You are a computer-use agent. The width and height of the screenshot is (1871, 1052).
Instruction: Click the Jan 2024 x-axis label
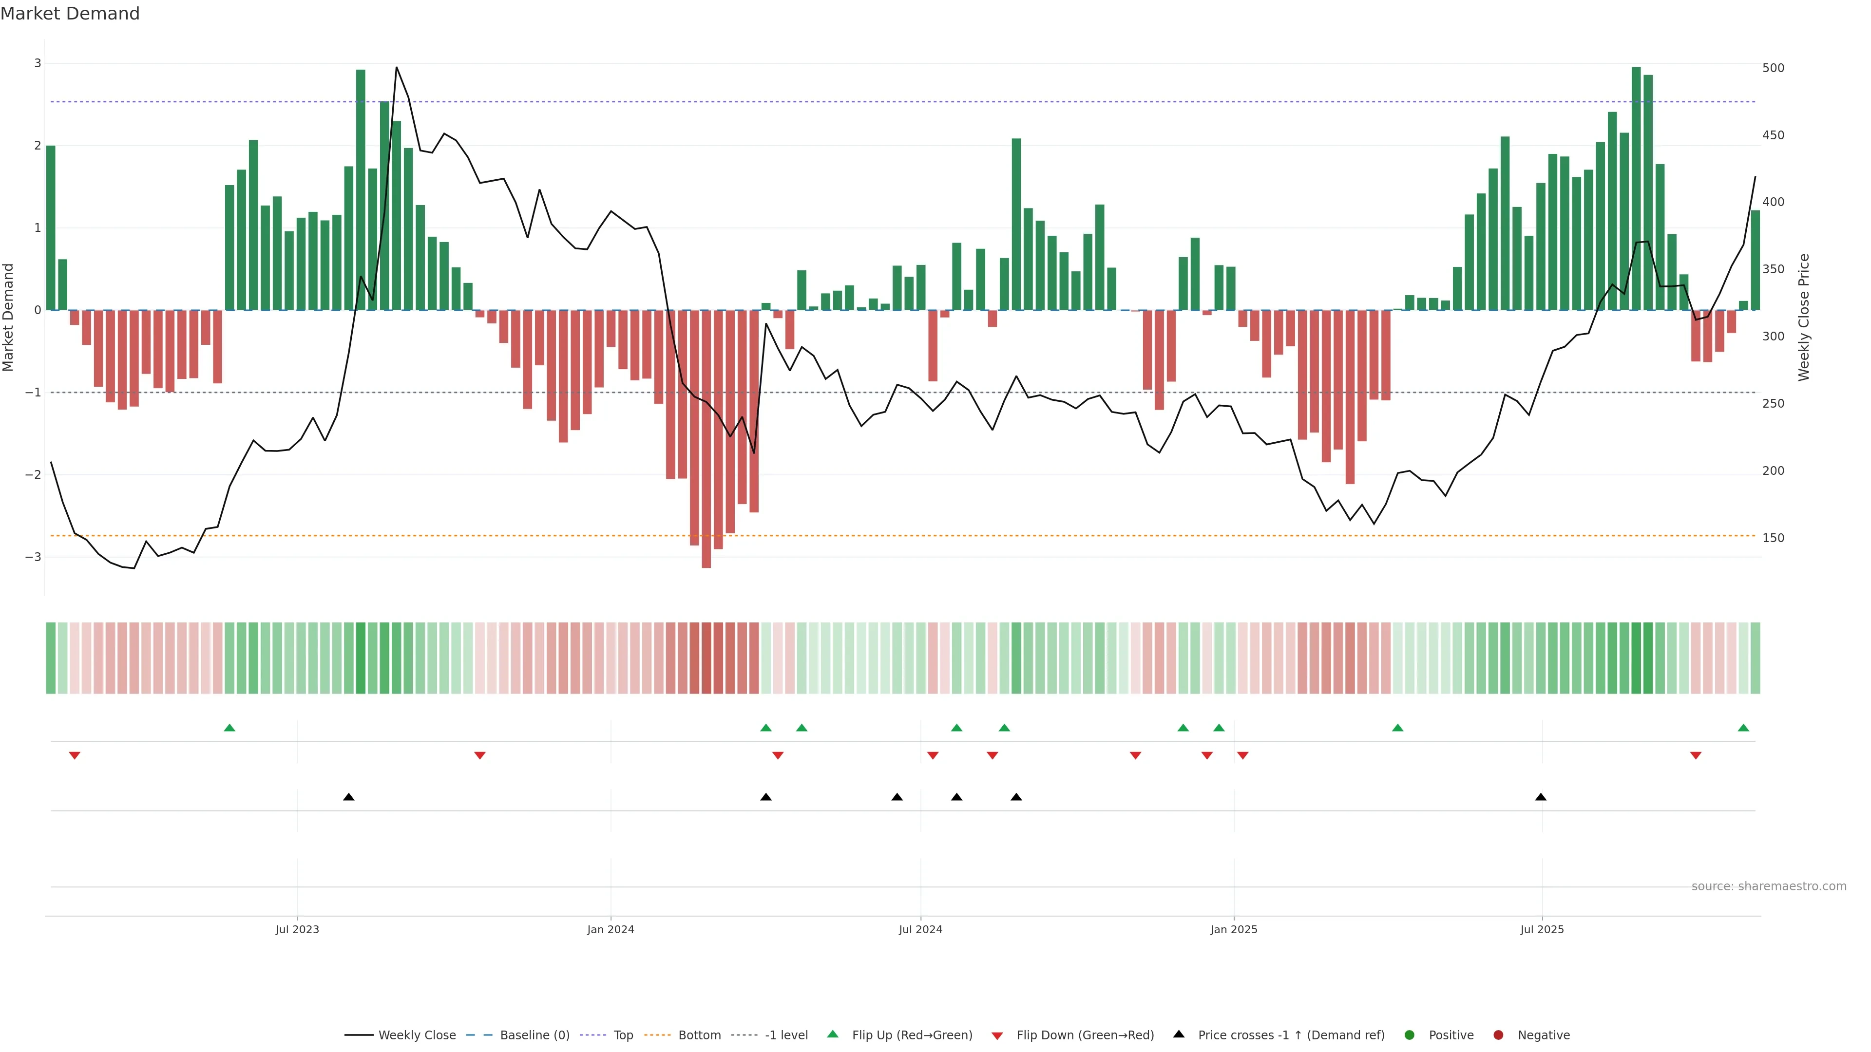610,929
